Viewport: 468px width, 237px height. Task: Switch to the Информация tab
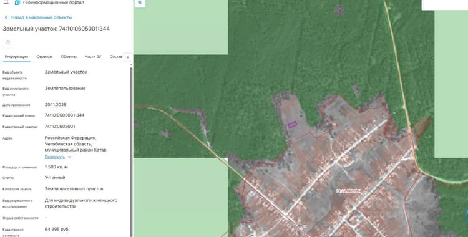[x=16, y=56]
